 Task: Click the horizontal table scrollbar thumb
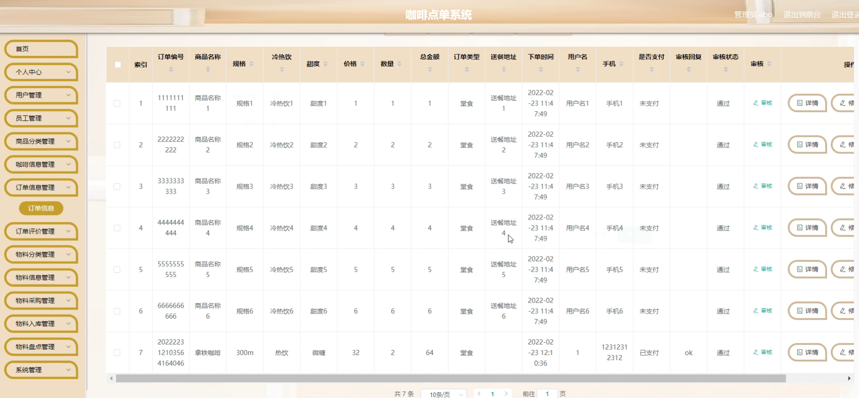point(451,379)
